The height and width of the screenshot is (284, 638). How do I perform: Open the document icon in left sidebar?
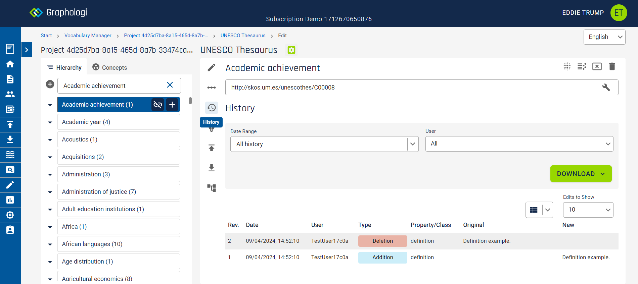10,79
